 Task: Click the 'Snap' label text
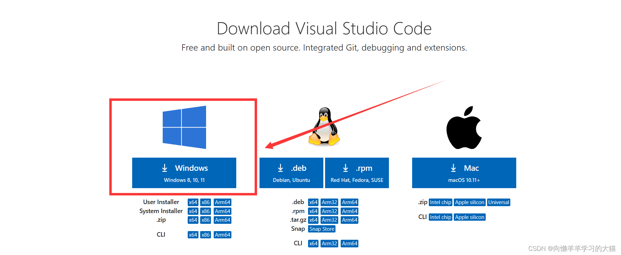click(x=298, y=229)
